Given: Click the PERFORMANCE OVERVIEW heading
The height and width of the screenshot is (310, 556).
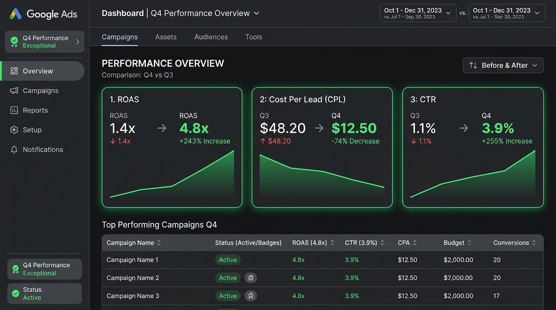Looking at the screenshot, I should pos(163,63).
